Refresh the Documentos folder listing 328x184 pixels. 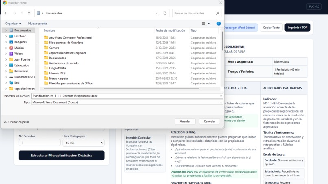pyautogui.click(x=165, y=13)
